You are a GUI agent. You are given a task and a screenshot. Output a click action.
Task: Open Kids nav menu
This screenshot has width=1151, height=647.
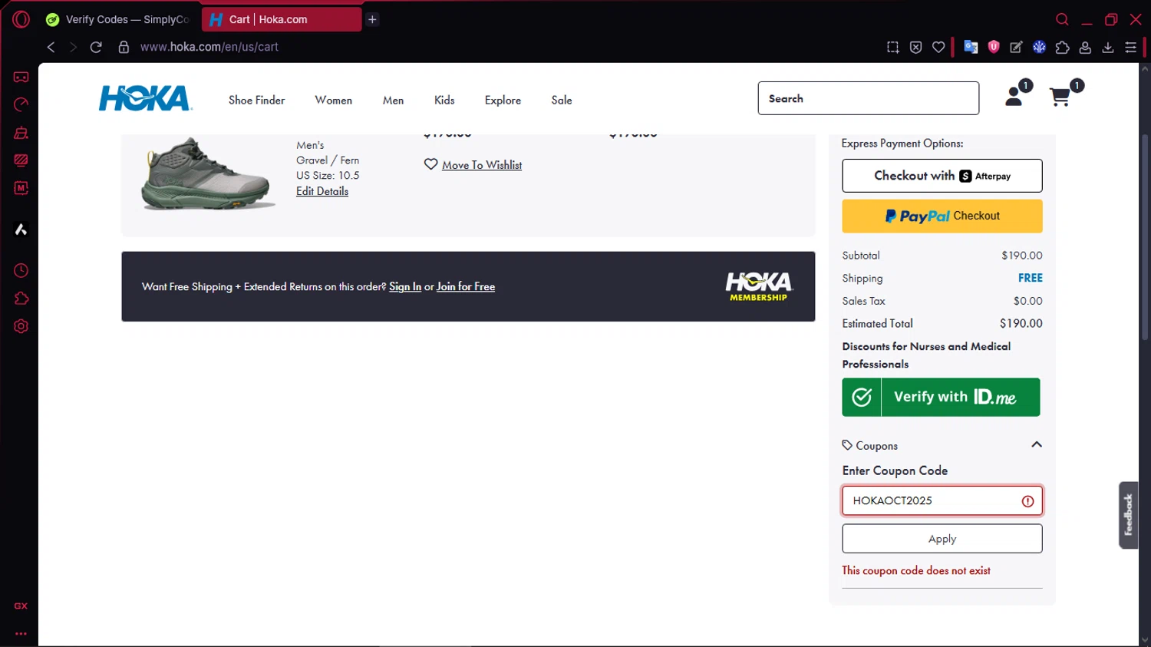click(444, 101)
